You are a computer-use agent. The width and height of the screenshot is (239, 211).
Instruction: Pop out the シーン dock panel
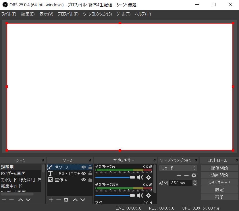43,160
